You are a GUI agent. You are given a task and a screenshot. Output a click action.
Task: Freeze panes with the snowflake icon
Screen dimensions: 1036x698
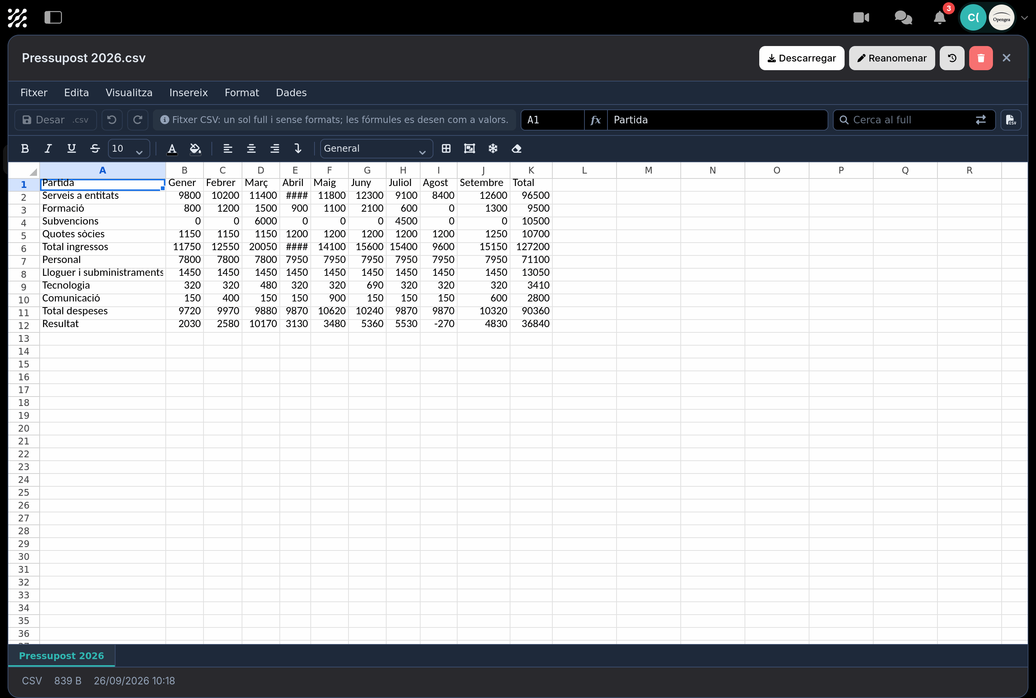coord(493,149)
